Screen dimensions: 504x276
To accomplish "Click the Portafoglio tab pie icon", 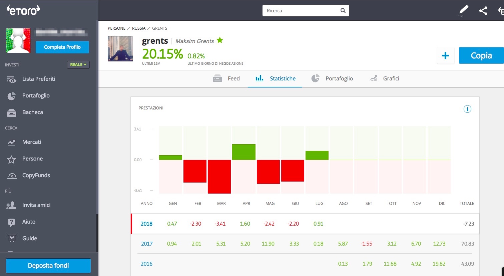I will pos(315,78).
